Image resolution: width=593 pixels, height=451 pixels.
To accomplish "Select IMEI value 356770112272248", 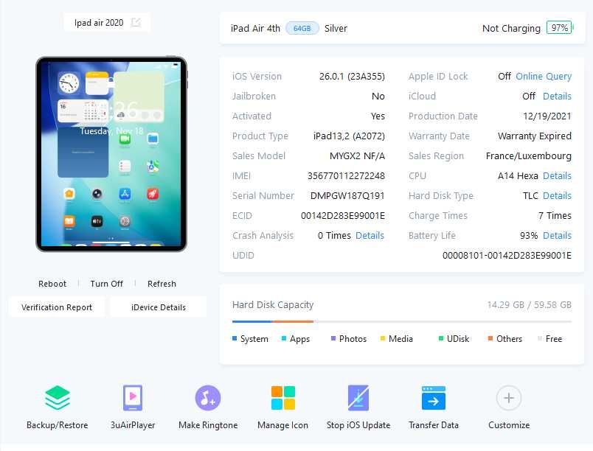I will point(346,176).
